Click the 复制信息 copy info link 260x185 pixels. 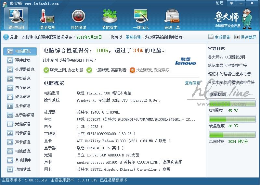[x=192, y=83]
